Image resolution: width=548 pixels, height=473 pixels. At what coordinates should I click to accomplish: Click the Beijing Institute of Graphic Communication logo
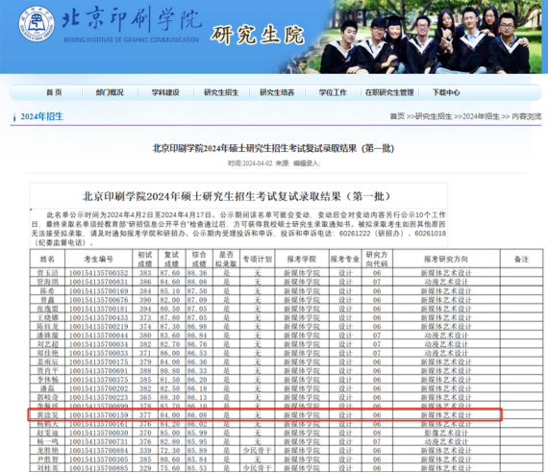click(37, 24)
